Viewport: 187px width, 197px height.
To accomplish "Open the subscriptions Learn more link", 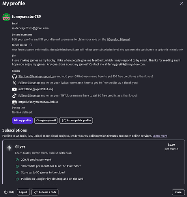I will point(160,136).
